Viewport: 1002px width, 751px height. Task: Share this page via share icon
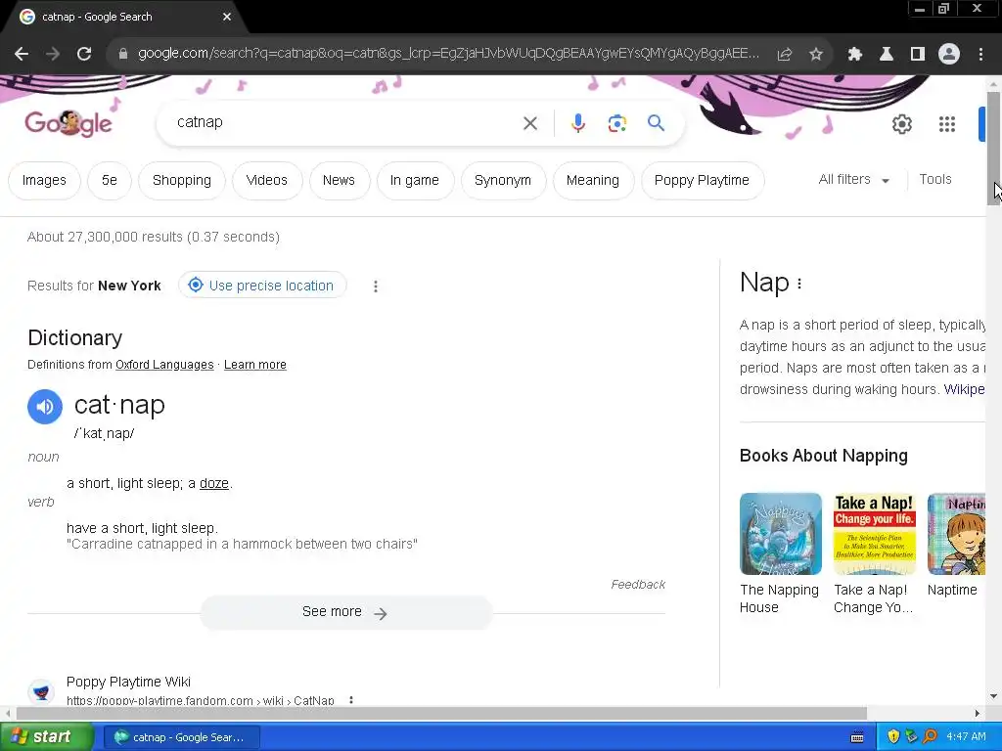point(785,55)
